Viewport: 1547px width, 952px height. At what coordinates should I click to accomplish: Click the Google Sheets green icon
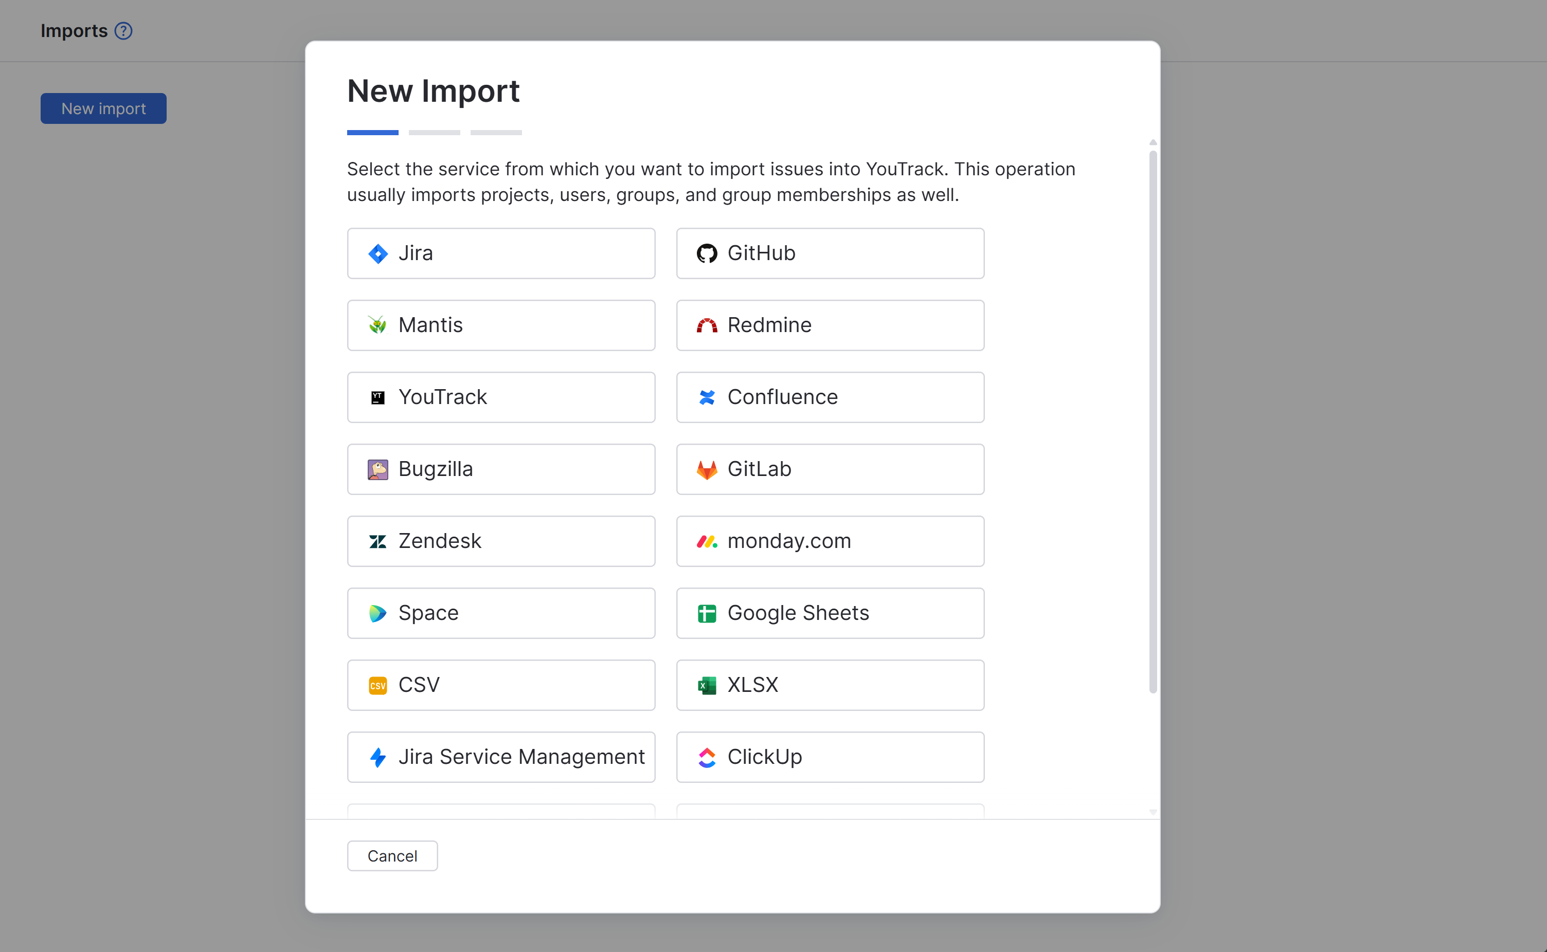click(x=707, y=613)
